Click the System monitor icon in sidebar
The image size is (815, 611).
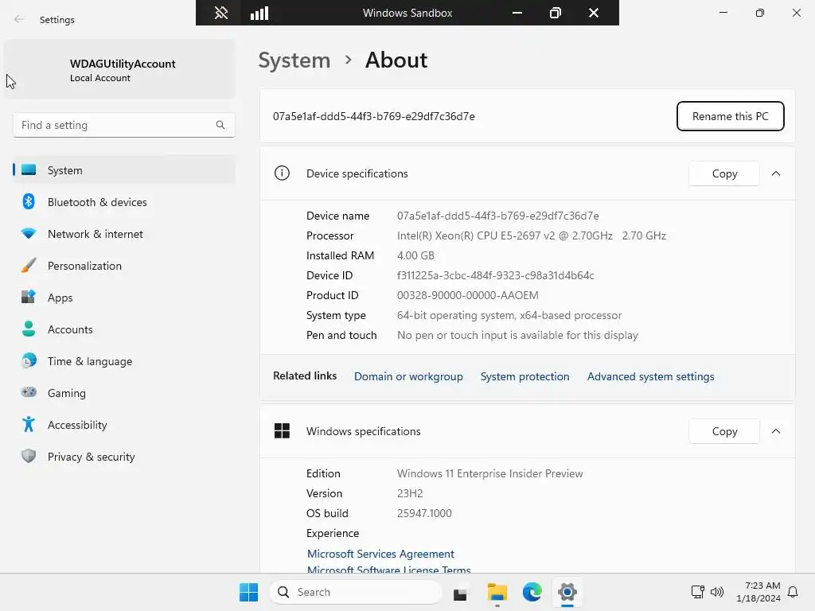point(29,170)
